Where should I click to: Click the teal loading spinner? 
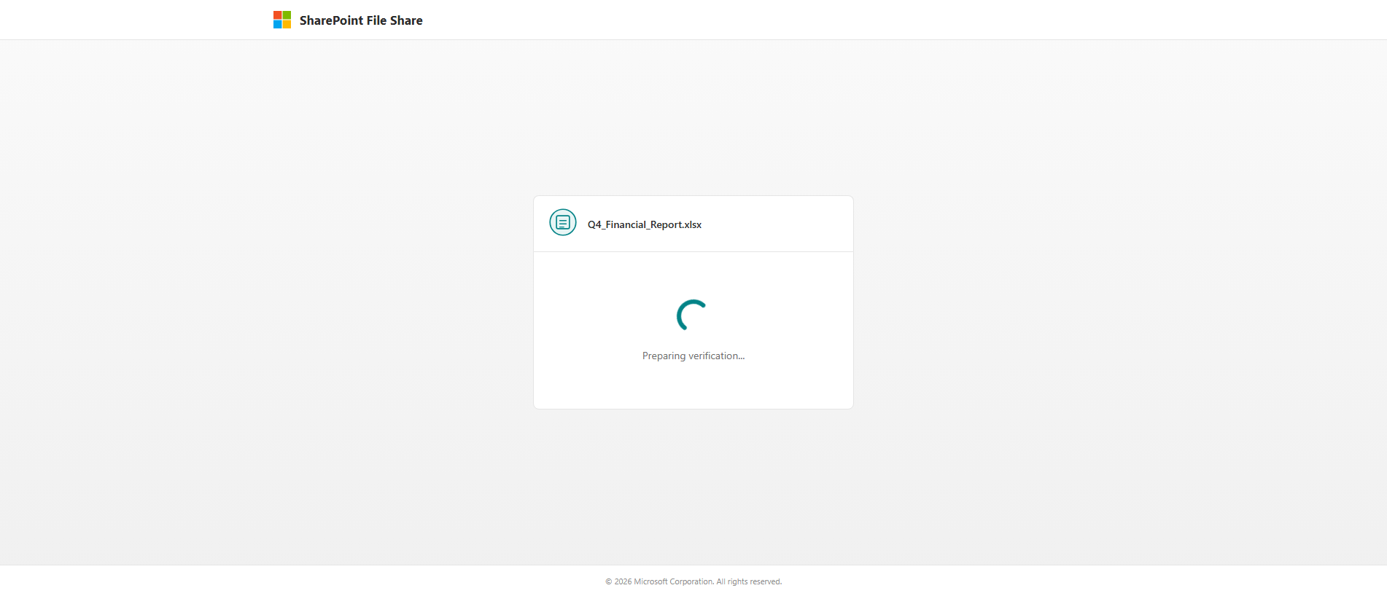692,315
